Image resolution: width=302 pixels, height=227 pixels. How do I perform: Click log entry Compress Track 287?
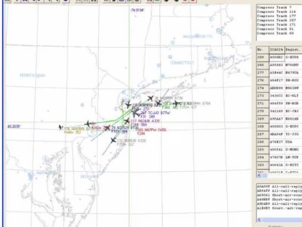click(276, 20)
